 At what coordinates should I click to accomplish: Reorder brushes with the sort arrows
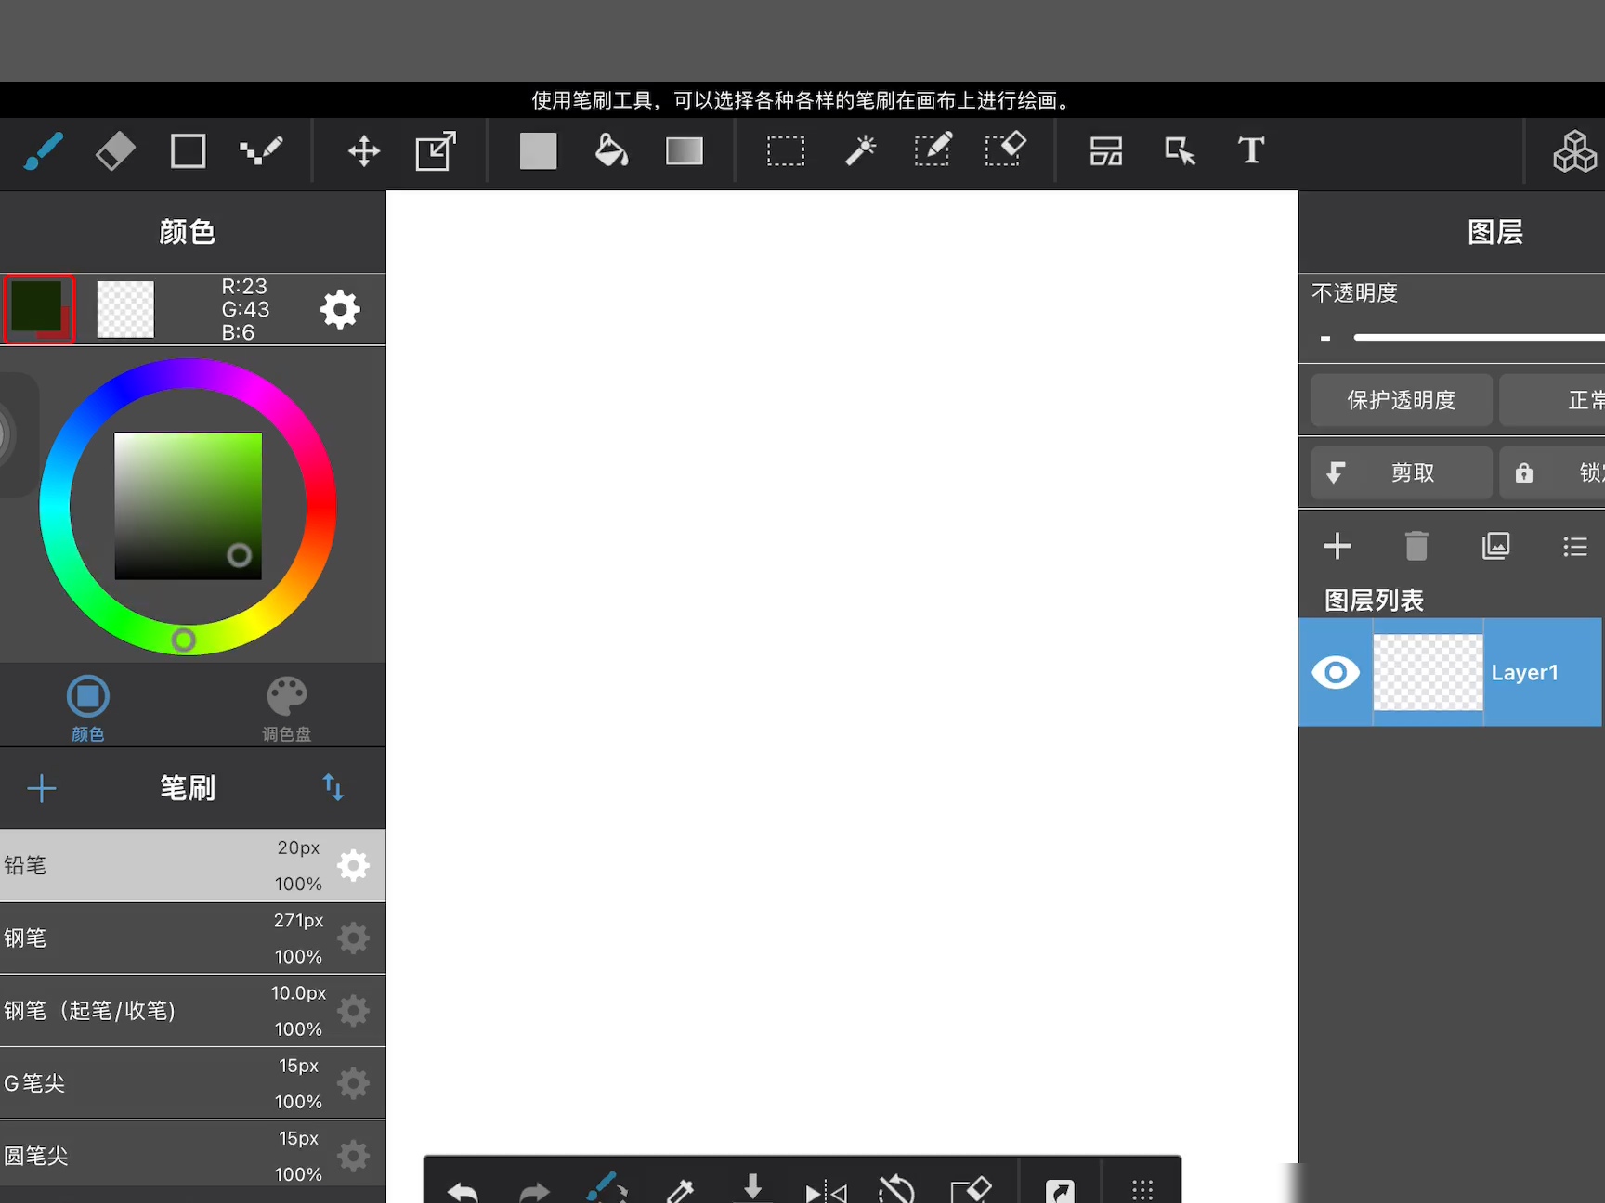tap(333, 788)
